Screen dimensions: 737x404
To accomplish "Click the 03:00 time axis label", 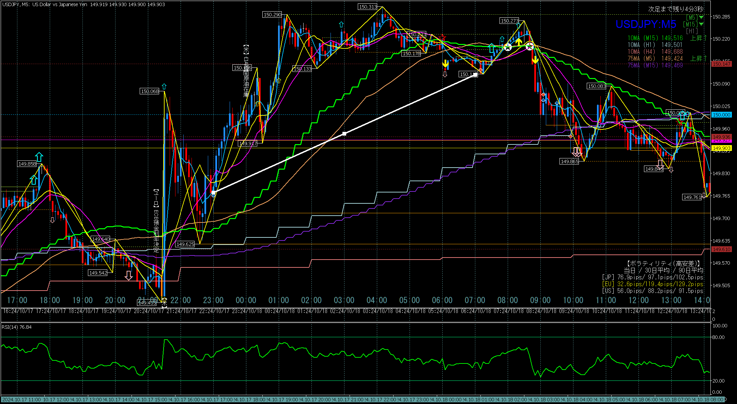I will point(344,300).
